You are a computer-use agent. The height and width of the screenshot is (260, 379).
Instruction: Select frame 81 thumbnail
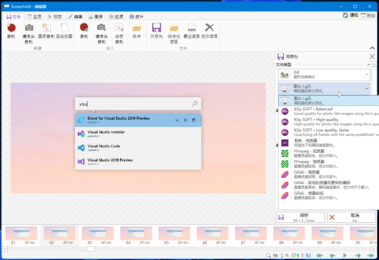(21, 235)
